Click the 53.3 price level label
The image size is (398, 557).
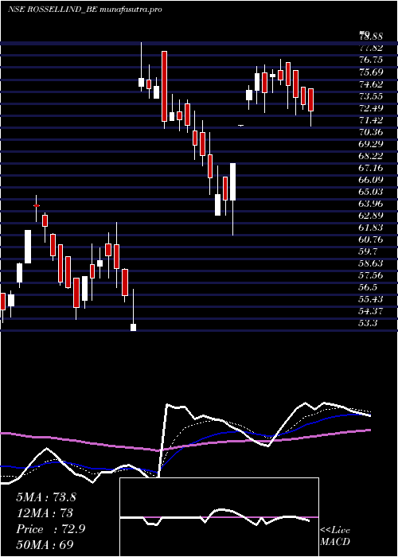coord(369,323)
